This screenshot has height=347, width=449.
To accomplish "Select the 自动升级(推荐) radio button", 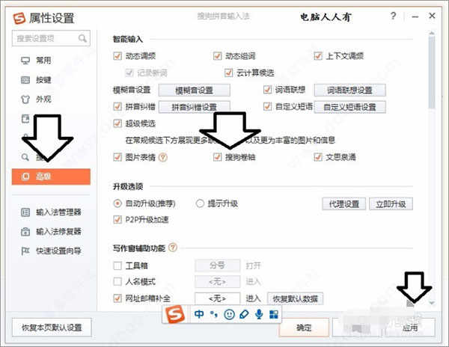I will pos(117,203).
